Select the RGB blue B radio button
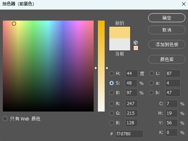188x141 pixels. pyautogui.click(x=111, y=123)
